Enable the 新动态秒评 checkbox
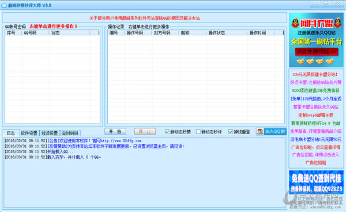 click(x=198, y=132)
